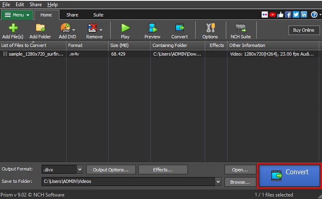The image size is (322, 199).
Task: Click the large blue Convert button
Action: [x=289, y=176]
